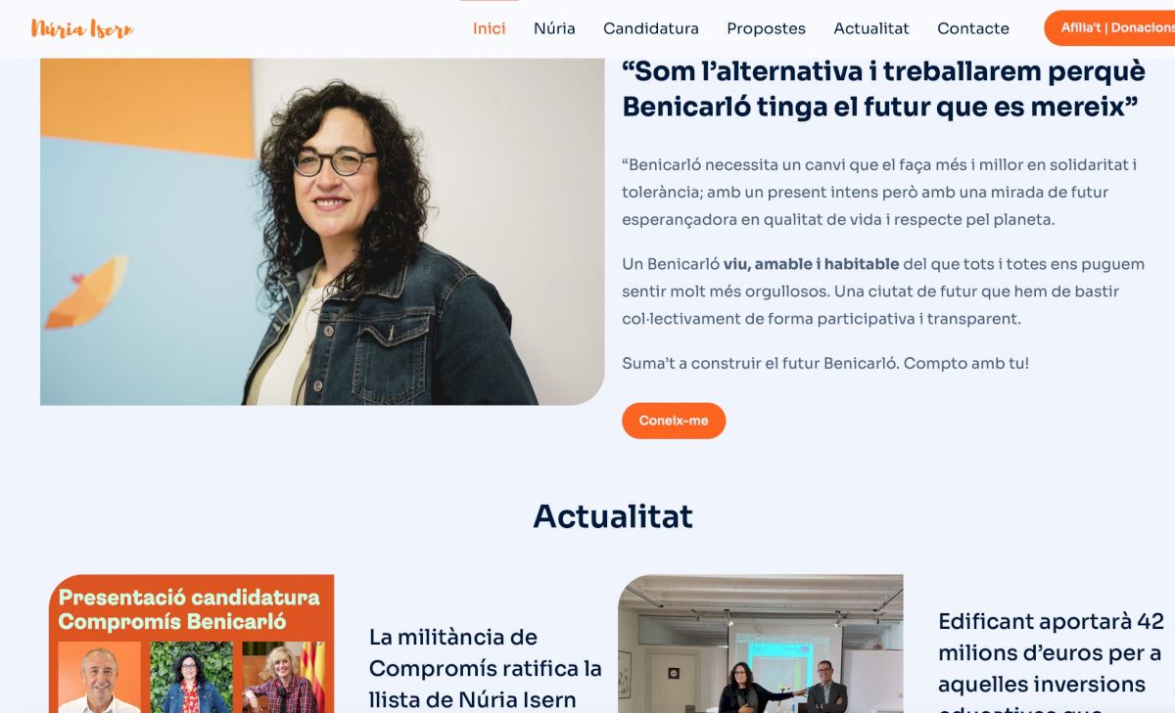Click the Coneix-me button
The image size is (1175, 713).
click(x=674, y=421)
